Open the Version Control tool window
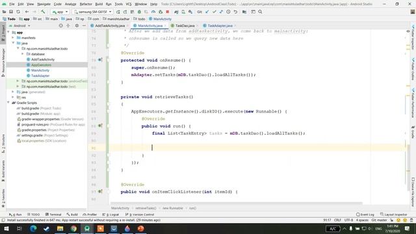 click(140, 214)
